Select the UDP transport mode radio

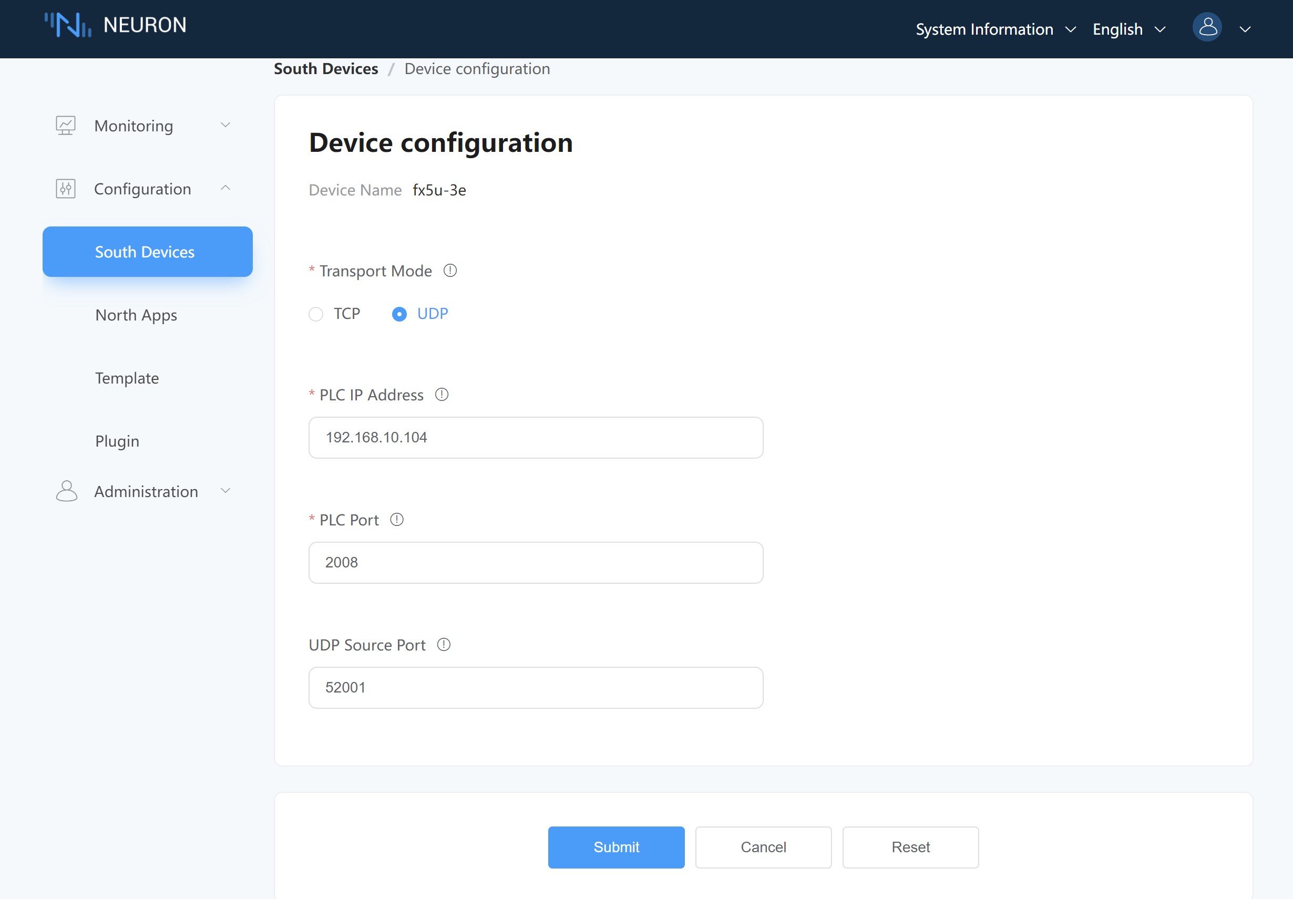399,314
